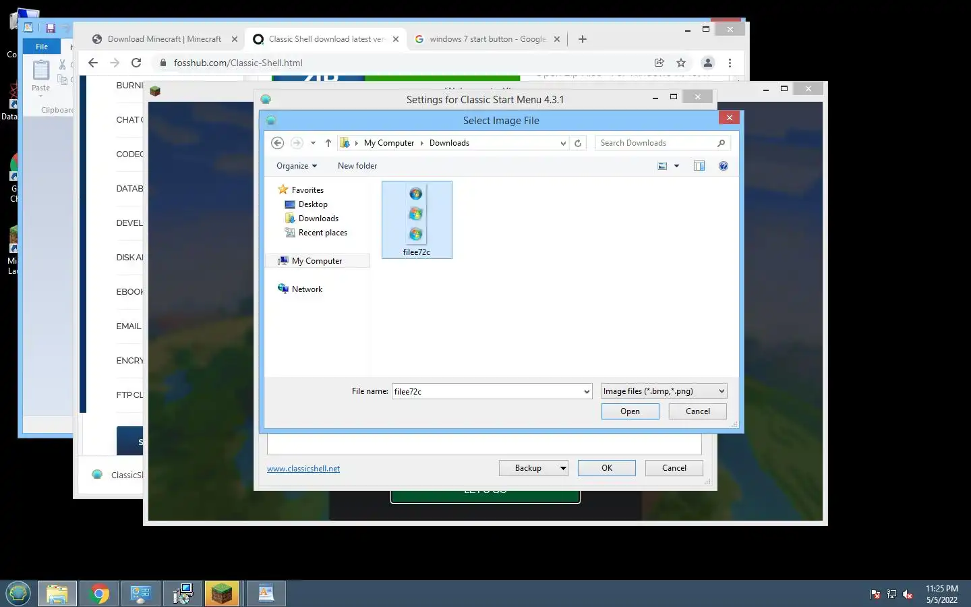The width and height of the screenshot is (971, 607).
Task: Click the Classic Shell Start button
Action: click(18, 594)
